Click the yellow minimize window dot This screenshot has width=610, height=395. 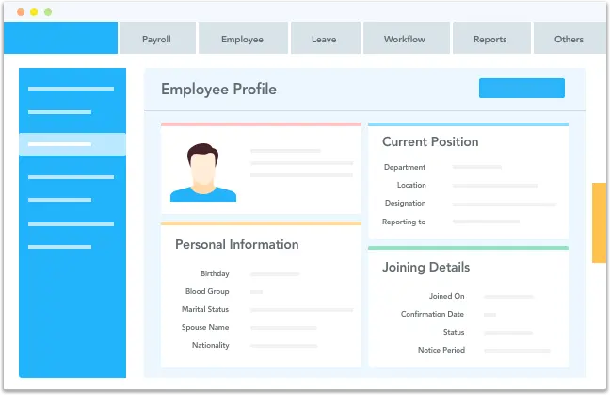coord(35,12)
